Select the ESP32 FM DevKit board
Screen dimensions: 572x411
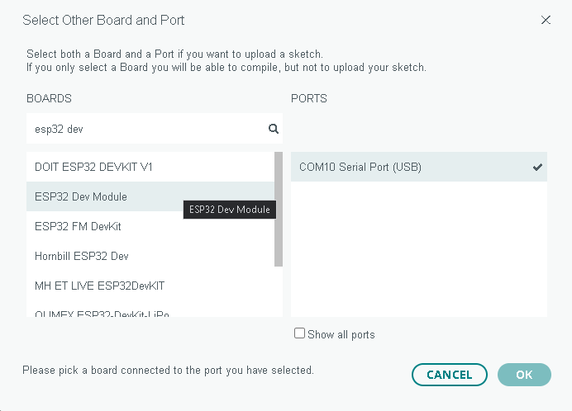coord(150,226)
